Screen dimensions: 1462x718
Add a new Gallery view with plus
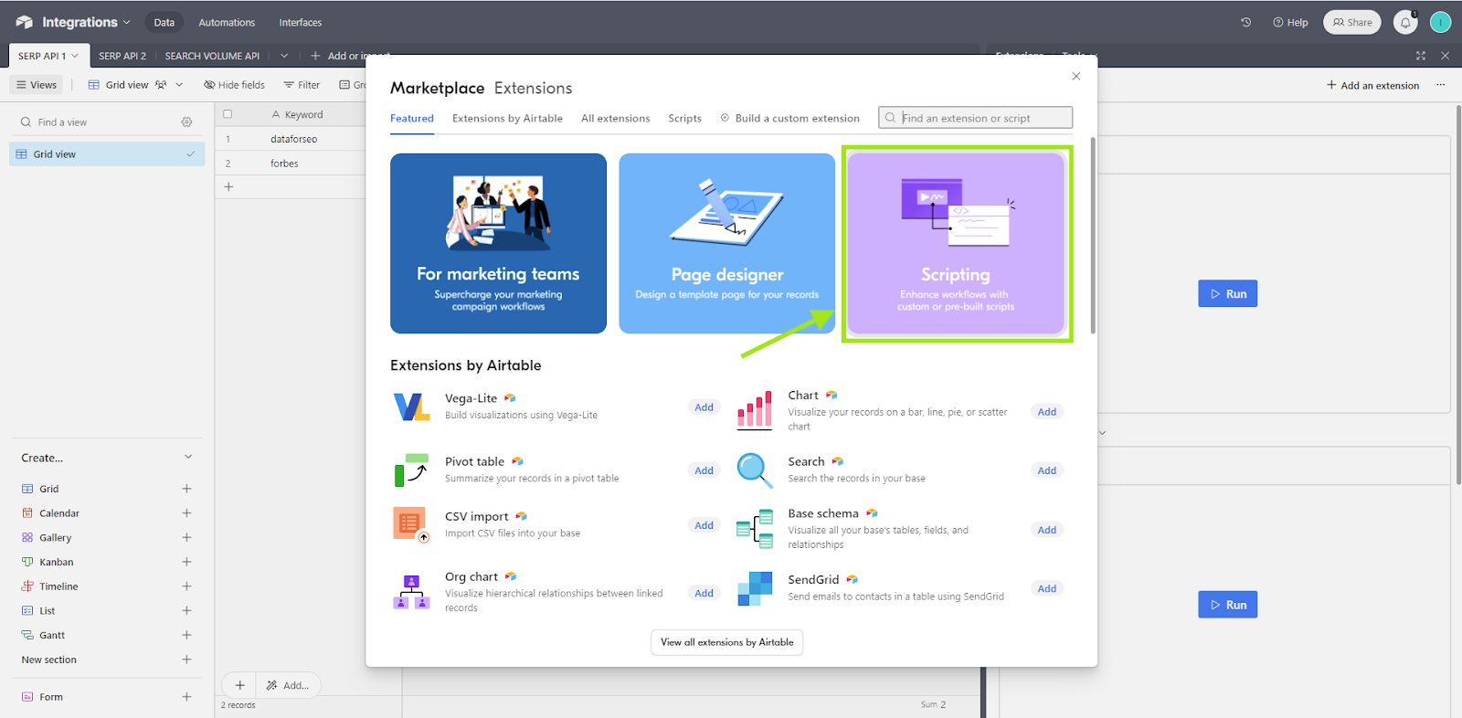pyautogui.click(x=186, y=537)
